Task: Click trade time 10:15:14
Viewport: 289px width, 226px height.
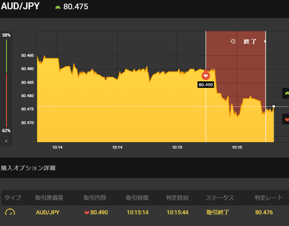Action: [138, 212]
